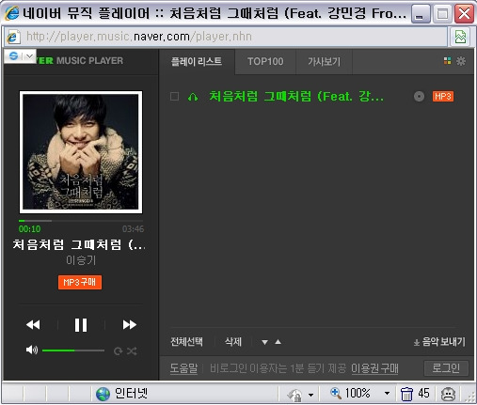Move selected song down with down arrow
Image resolution: width=477 pixels, height=405 pixels.
(x=264, y=342)
